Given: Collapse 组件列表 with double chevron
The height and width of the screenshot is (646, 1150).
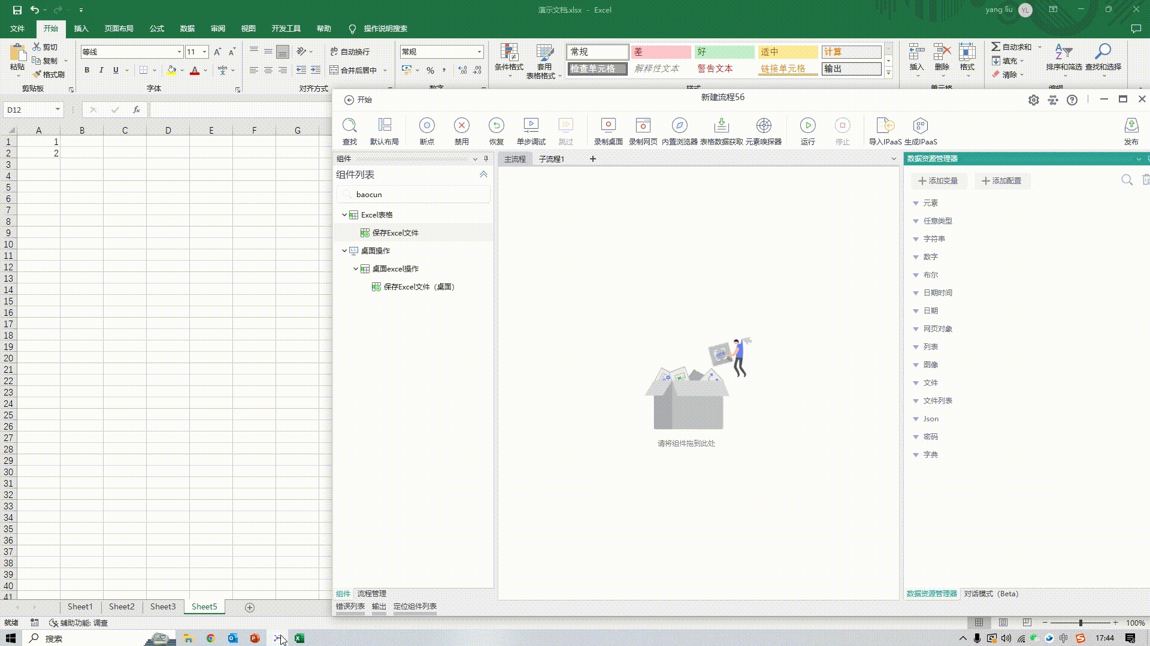Looking at the screenshot, I should pyautogui.click(x=483, y=174).
